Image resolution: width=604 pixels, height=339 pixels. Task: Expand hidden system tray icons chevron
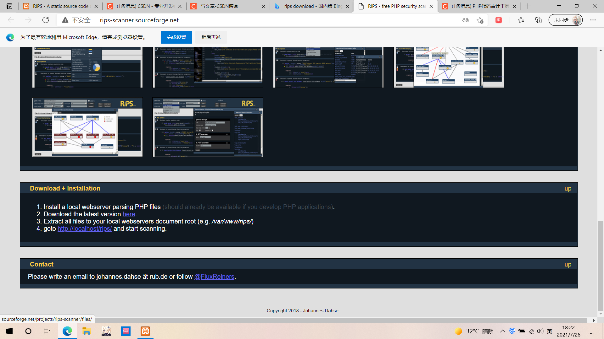click(503, 331)
